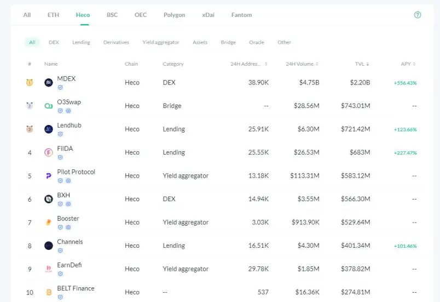Open the Channels project name

pos(70,242)
